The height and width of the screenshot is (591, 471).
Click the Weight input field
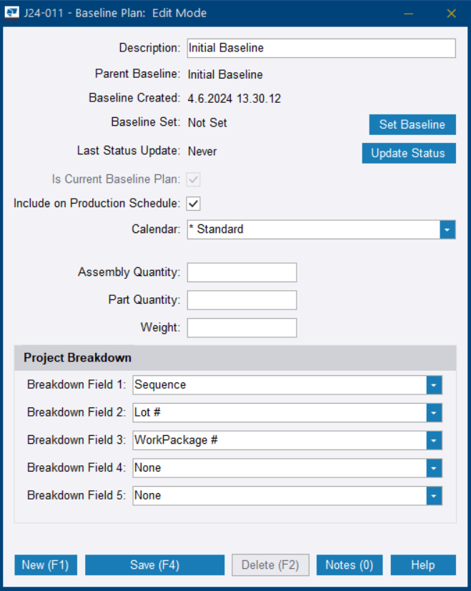[242, 328]
